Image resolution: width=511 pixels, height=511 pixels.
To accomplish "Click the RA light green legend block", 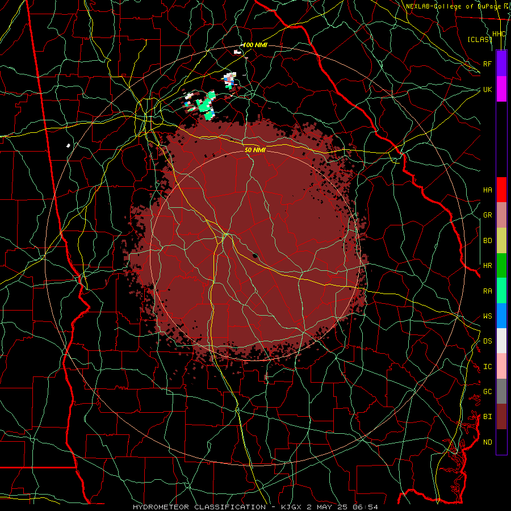I will (x=501, y=291).
